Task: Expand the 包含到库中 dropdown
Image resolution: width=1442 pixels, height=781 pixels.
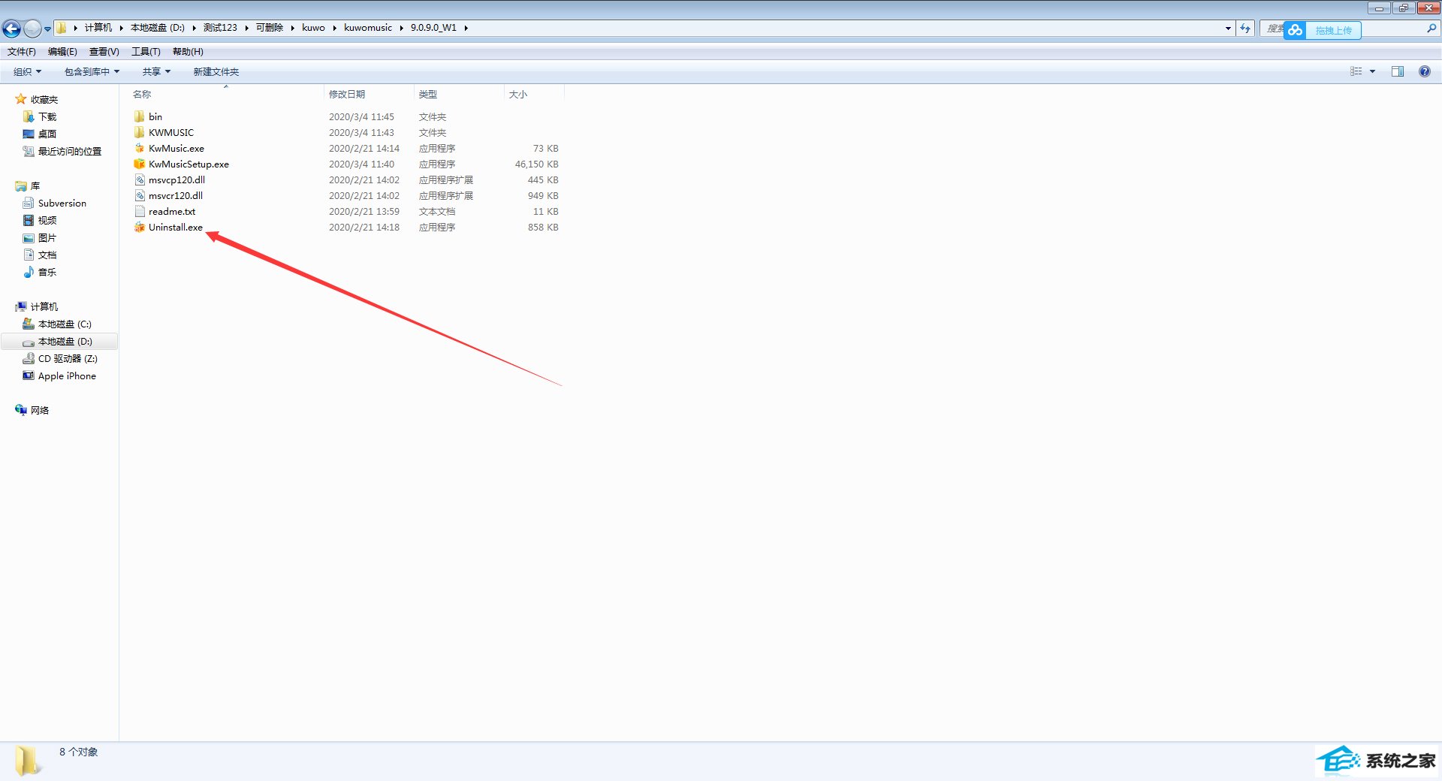Action: tap(92, 71)
